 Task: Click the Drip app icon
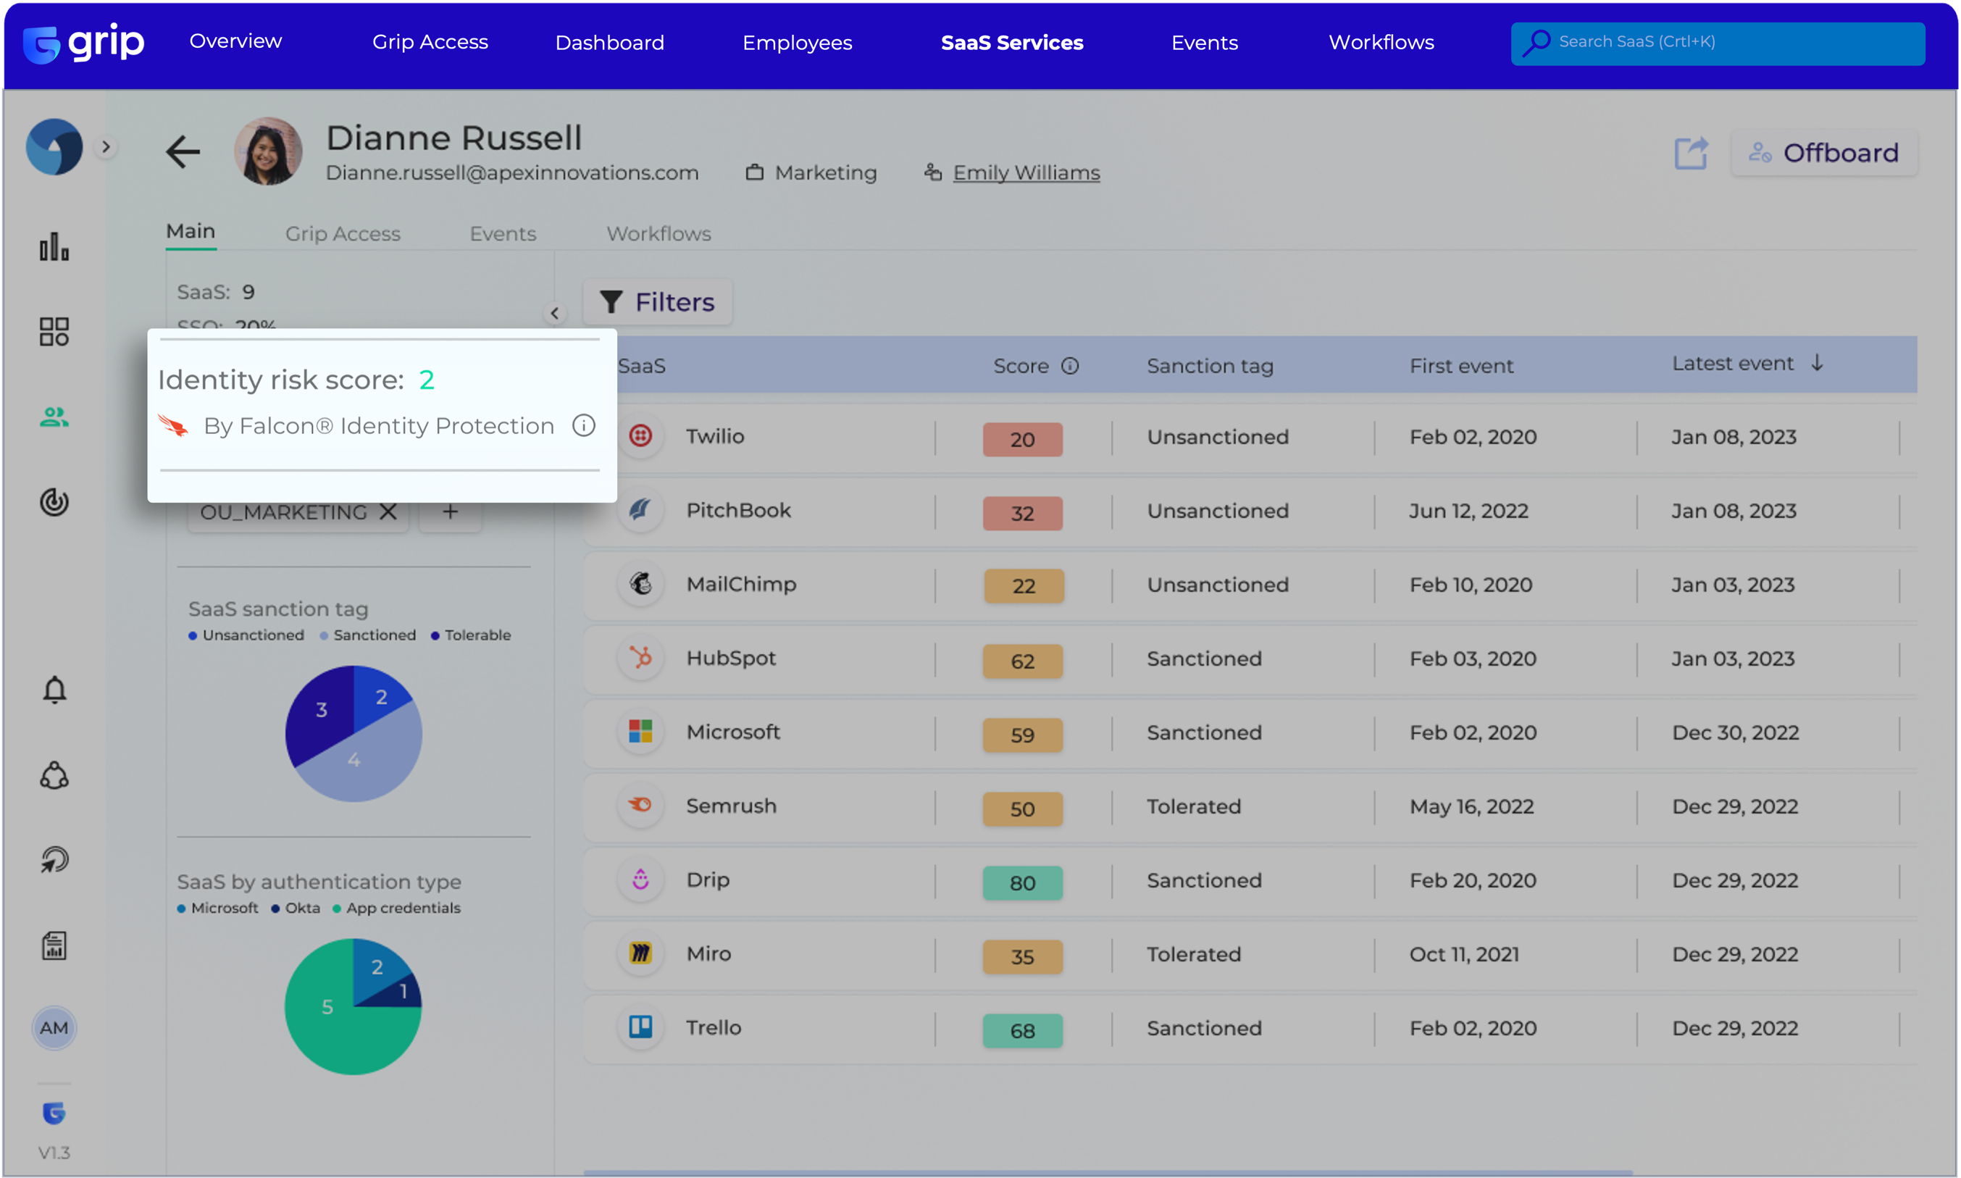point(640,879)
